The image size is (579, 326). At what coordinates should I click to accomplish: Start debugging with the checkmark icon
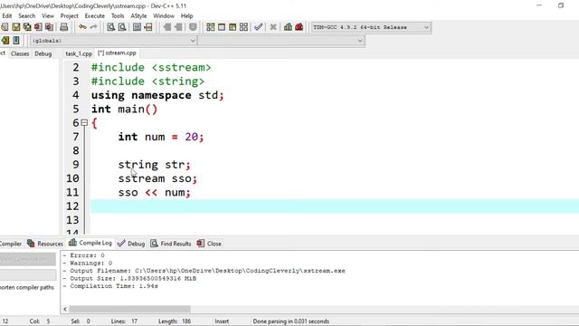[x=259, y=27]
